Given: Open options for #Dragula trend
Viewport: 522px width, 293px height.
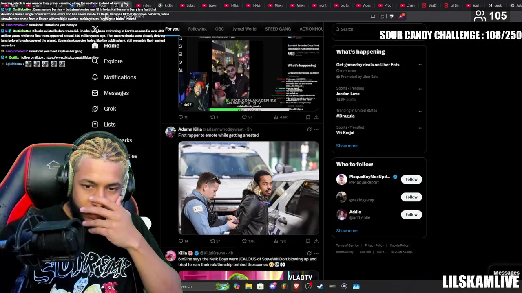Looking at the screenshot, I should (419, 111).
